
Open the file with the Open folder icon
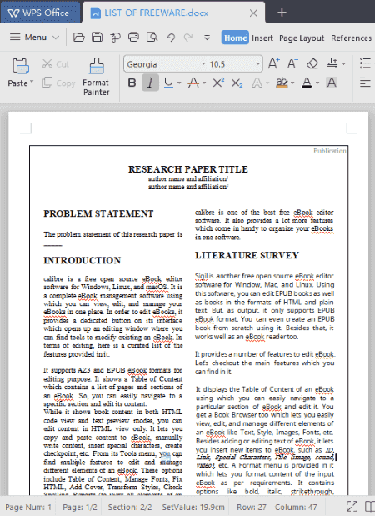(78, 38)
